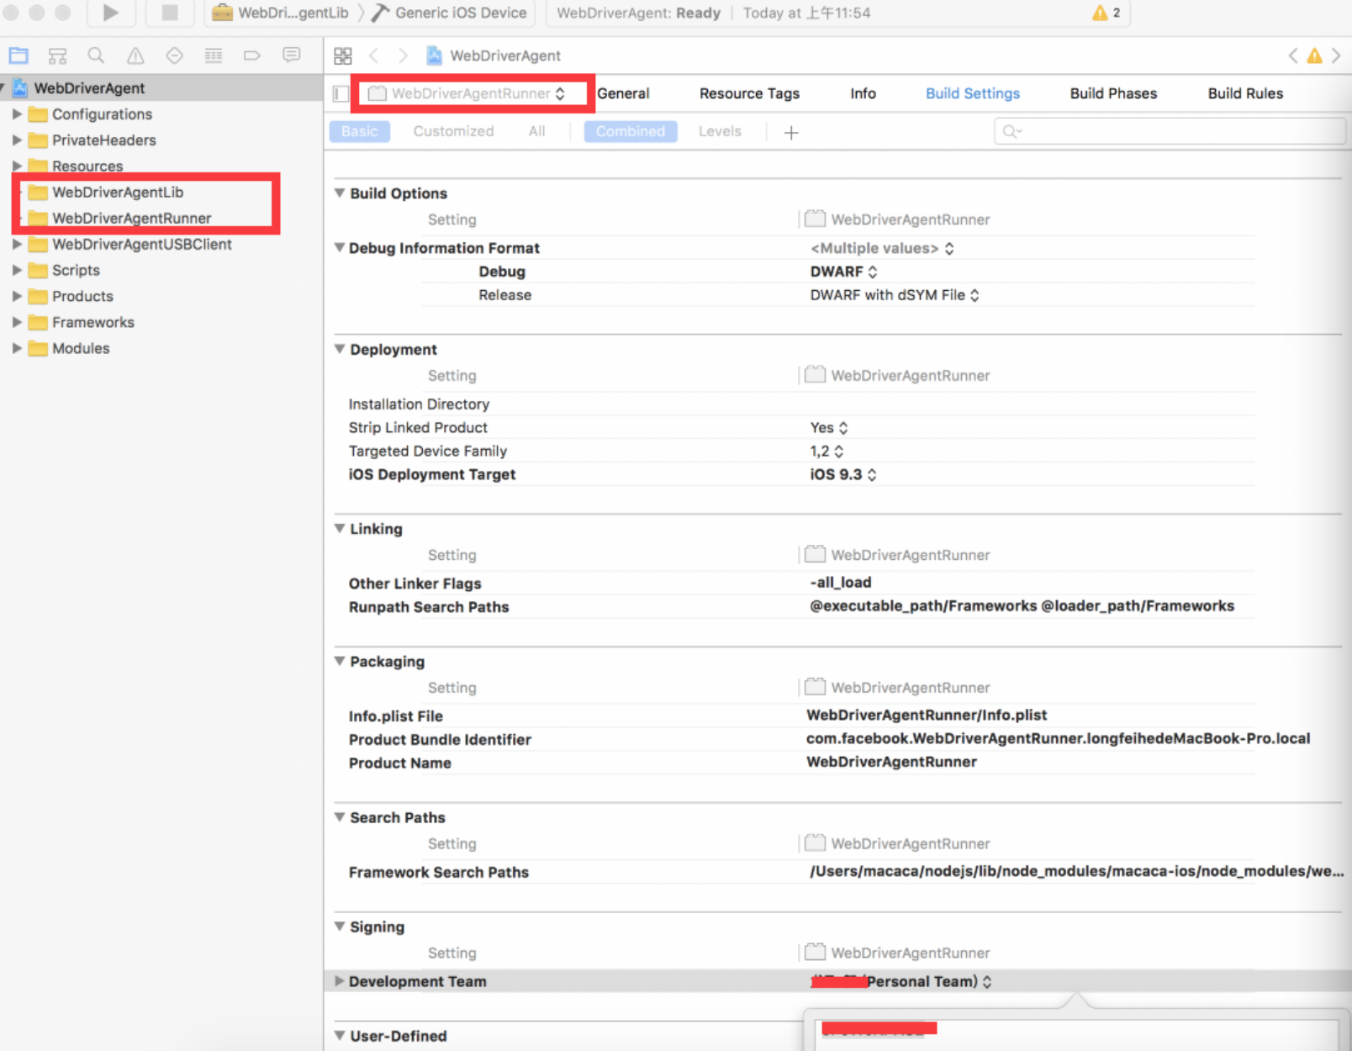The width and height of the screenshot is (1352, 1051).
Task: Open the Project navigator folder icon
Action: (x=18, y=55)
